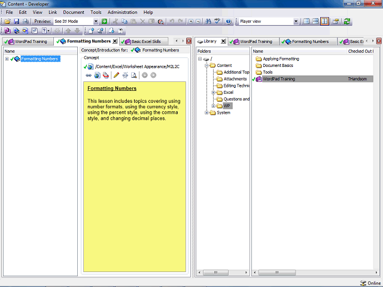This screenshot has height=287, width=383.
Task: Start preview with the green arrow button
Action: (x=104, y=22)
